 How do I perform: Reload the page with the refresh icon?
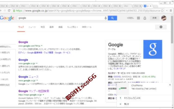9,11
